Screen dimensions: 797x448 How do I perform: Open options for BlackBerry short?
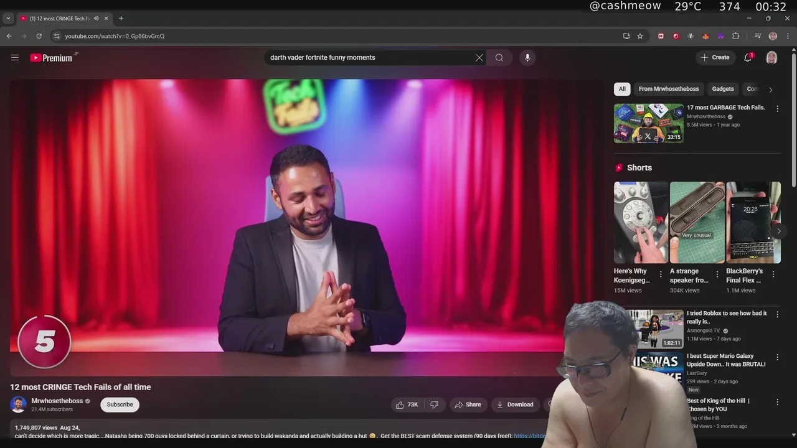pyautogui.click(x=773, y=274)
